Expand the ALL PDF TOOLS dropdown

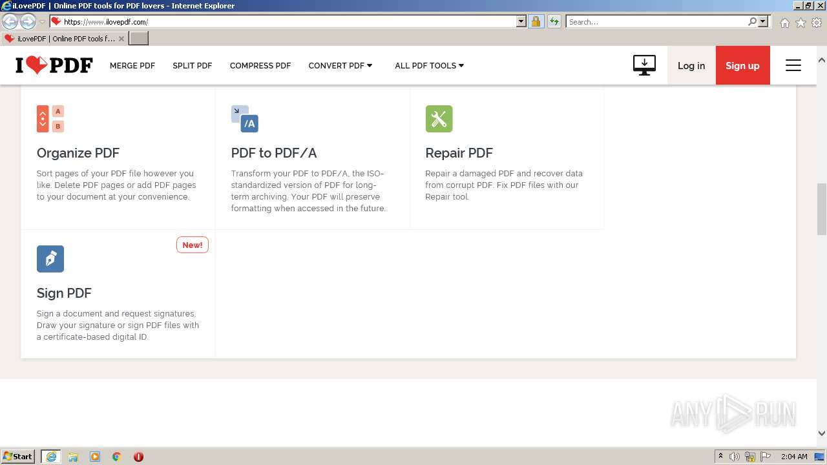pyautogui.click(x=430, y=65)
